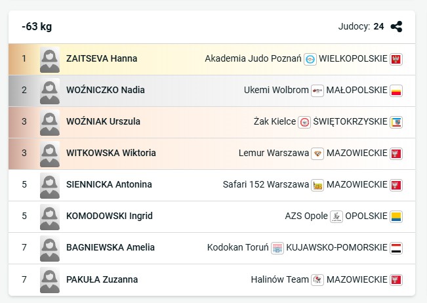Click Safari 152 Warszawa club logo
The width and height of the screenshot is (427, 303).
tap(317, 185)
